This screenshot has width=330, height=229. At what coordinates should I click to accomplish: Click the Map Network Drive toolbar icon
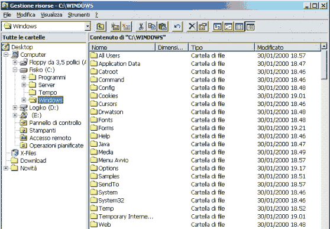point(115,27)
